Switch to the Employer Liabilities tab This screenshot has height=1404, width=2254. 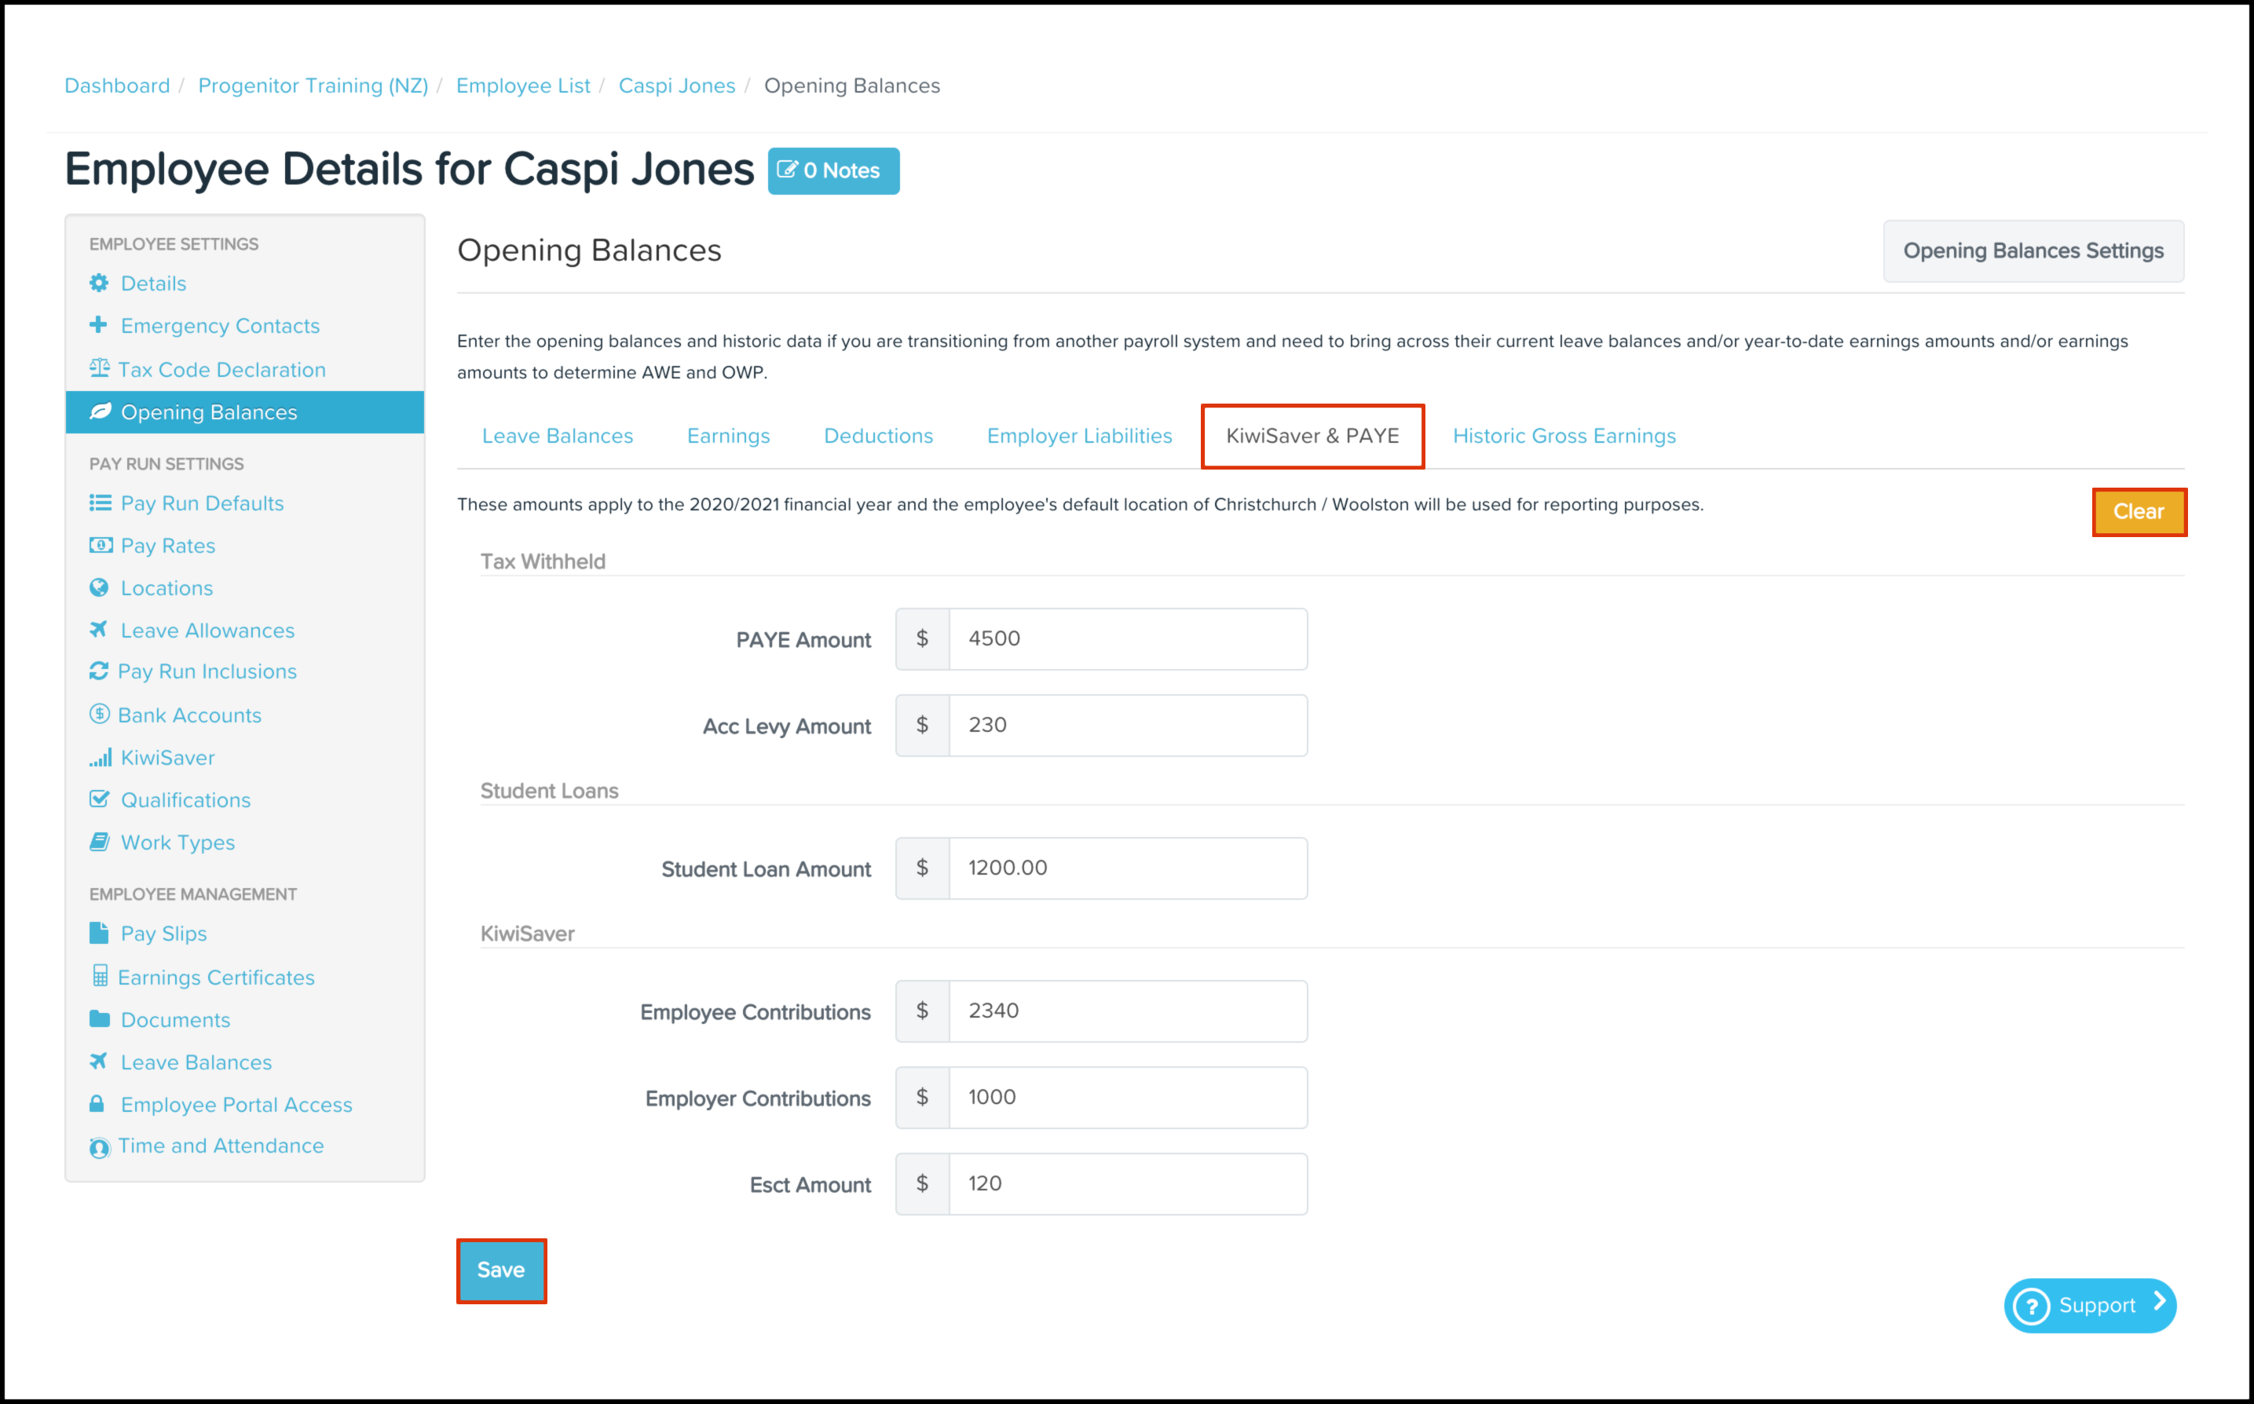pos(1078,436)
